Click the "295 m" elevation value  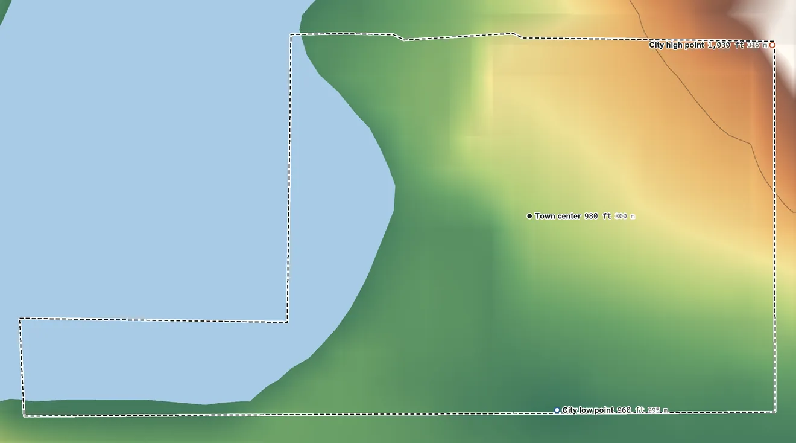[657, 410]
